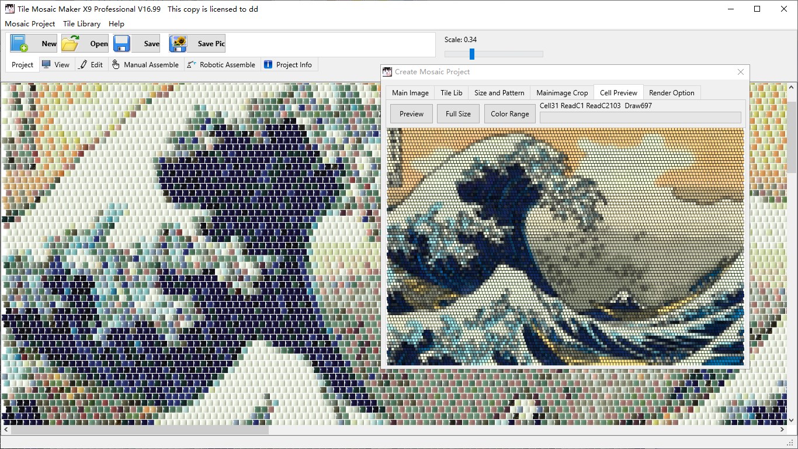Show the Project Info panel
This screenshot has width=798, height=449.
click(289, 64)
